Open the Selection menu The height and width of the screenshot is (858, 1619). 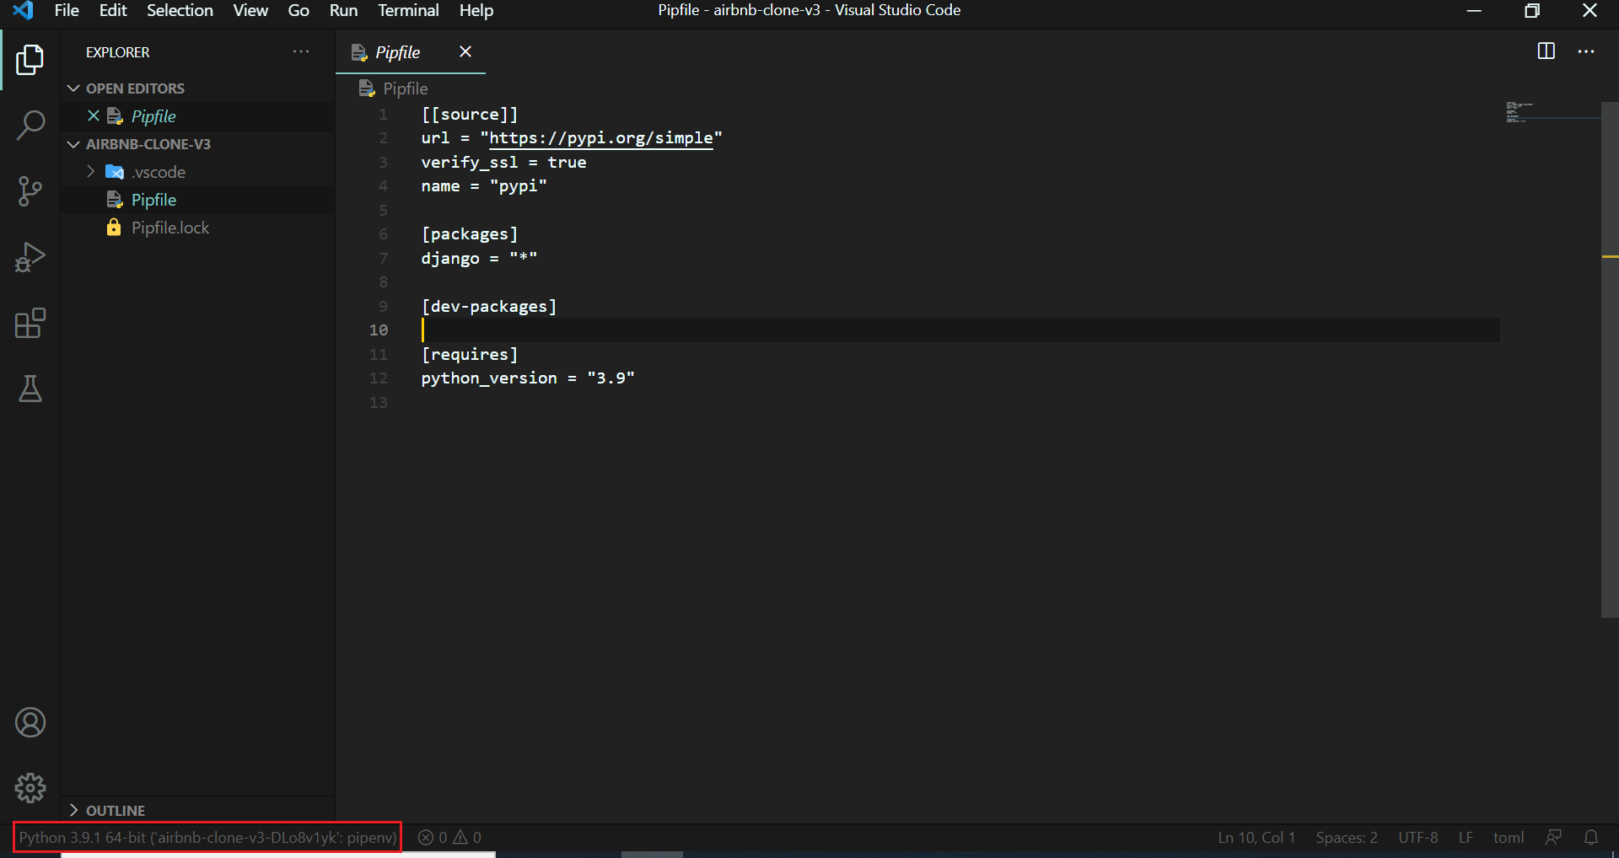tap(180, 10)
